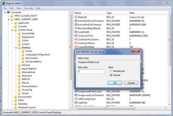Expand the Input Method node
The height and width of the screenshot is (116, 173).
(16, 69)
